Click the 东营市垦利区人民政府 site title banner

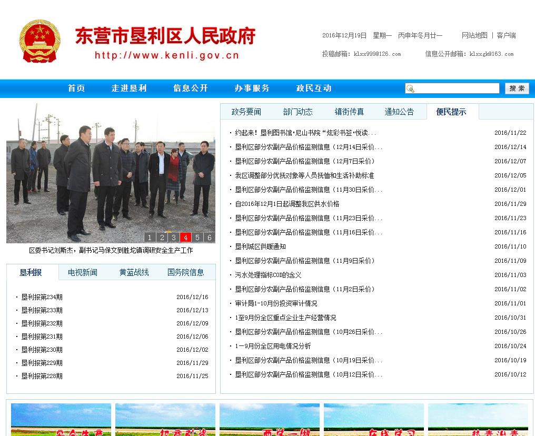click(x=165, y=36)
